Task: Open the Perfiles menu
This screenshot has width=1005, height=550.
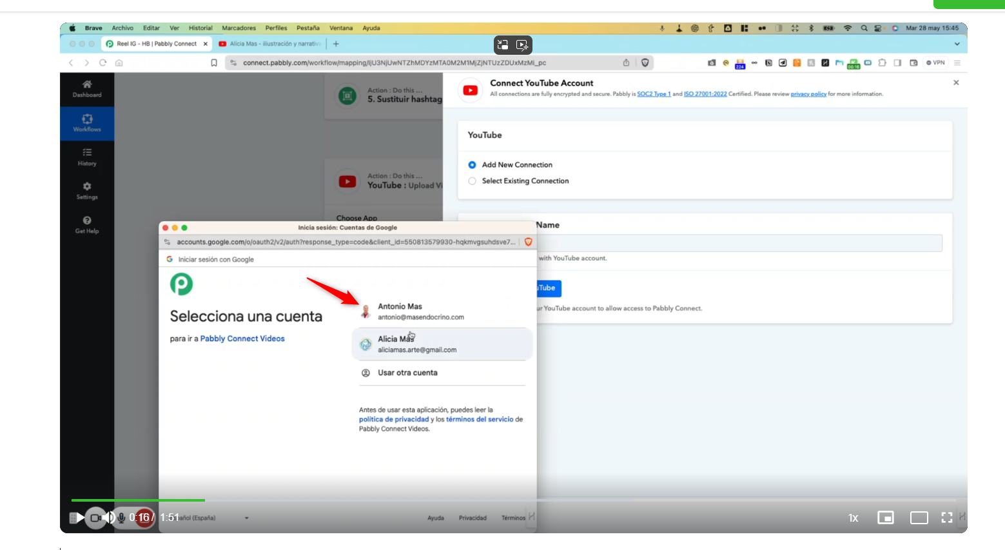Action: pos(276,28)
